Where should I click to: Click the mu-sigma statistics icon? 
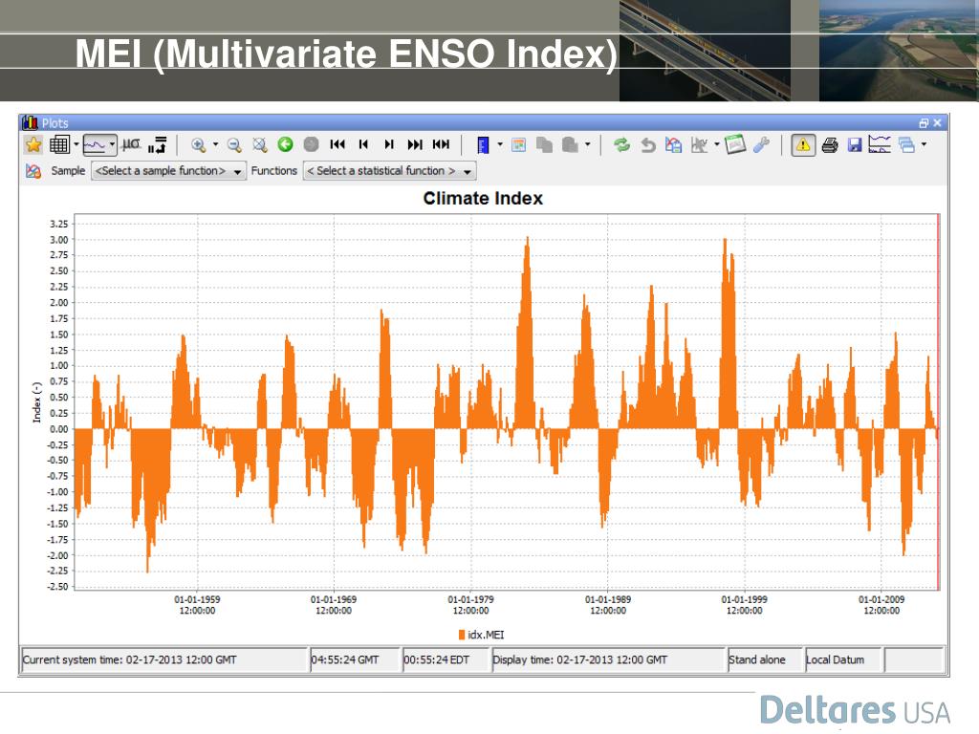pyautogui.click(x=131, y=145)
